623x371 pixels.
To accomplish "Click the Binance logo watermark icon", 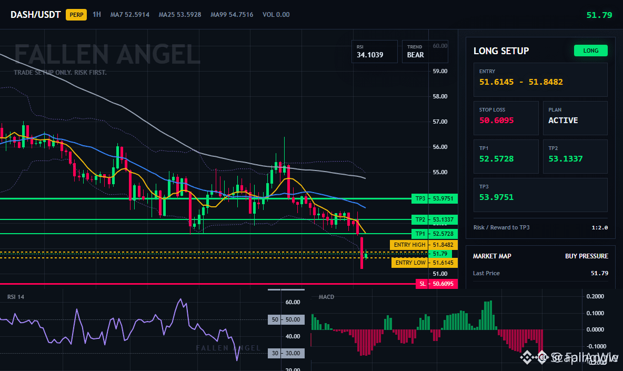I will [527, 357].
